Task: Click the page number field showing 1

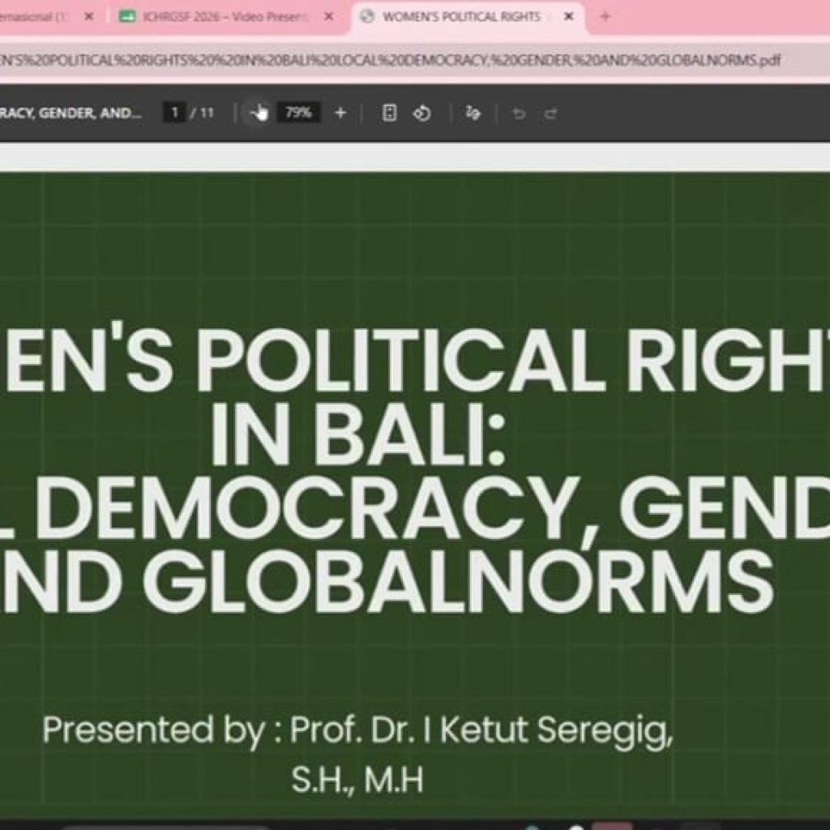Action: 174,113
